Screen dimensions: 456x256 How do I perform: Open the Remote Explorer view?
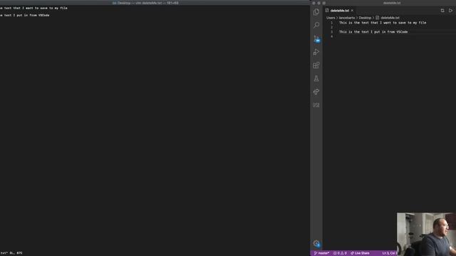pyautogui.click(x=316, y=105)
